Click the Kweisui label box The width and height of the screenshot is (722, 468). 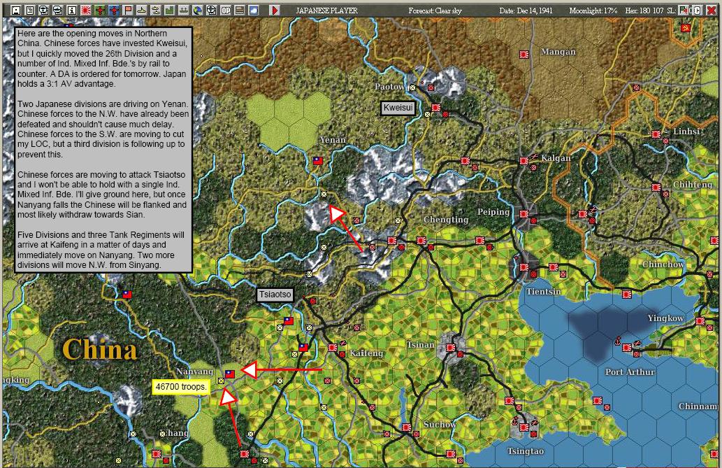[x=398, y=108]
